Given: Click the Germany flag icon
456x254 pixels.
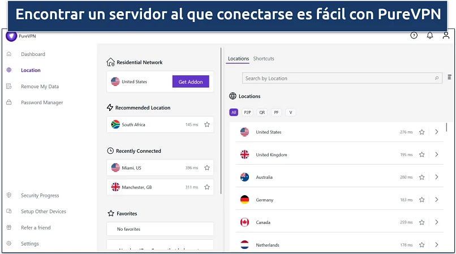Looking at the screenshot, I should pos(244,200).
